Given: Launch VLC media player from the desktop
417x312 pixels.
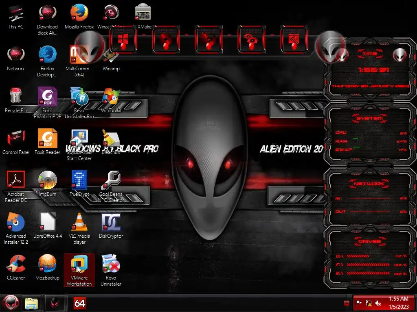Looking at the screenshot, I should (79, 228).
